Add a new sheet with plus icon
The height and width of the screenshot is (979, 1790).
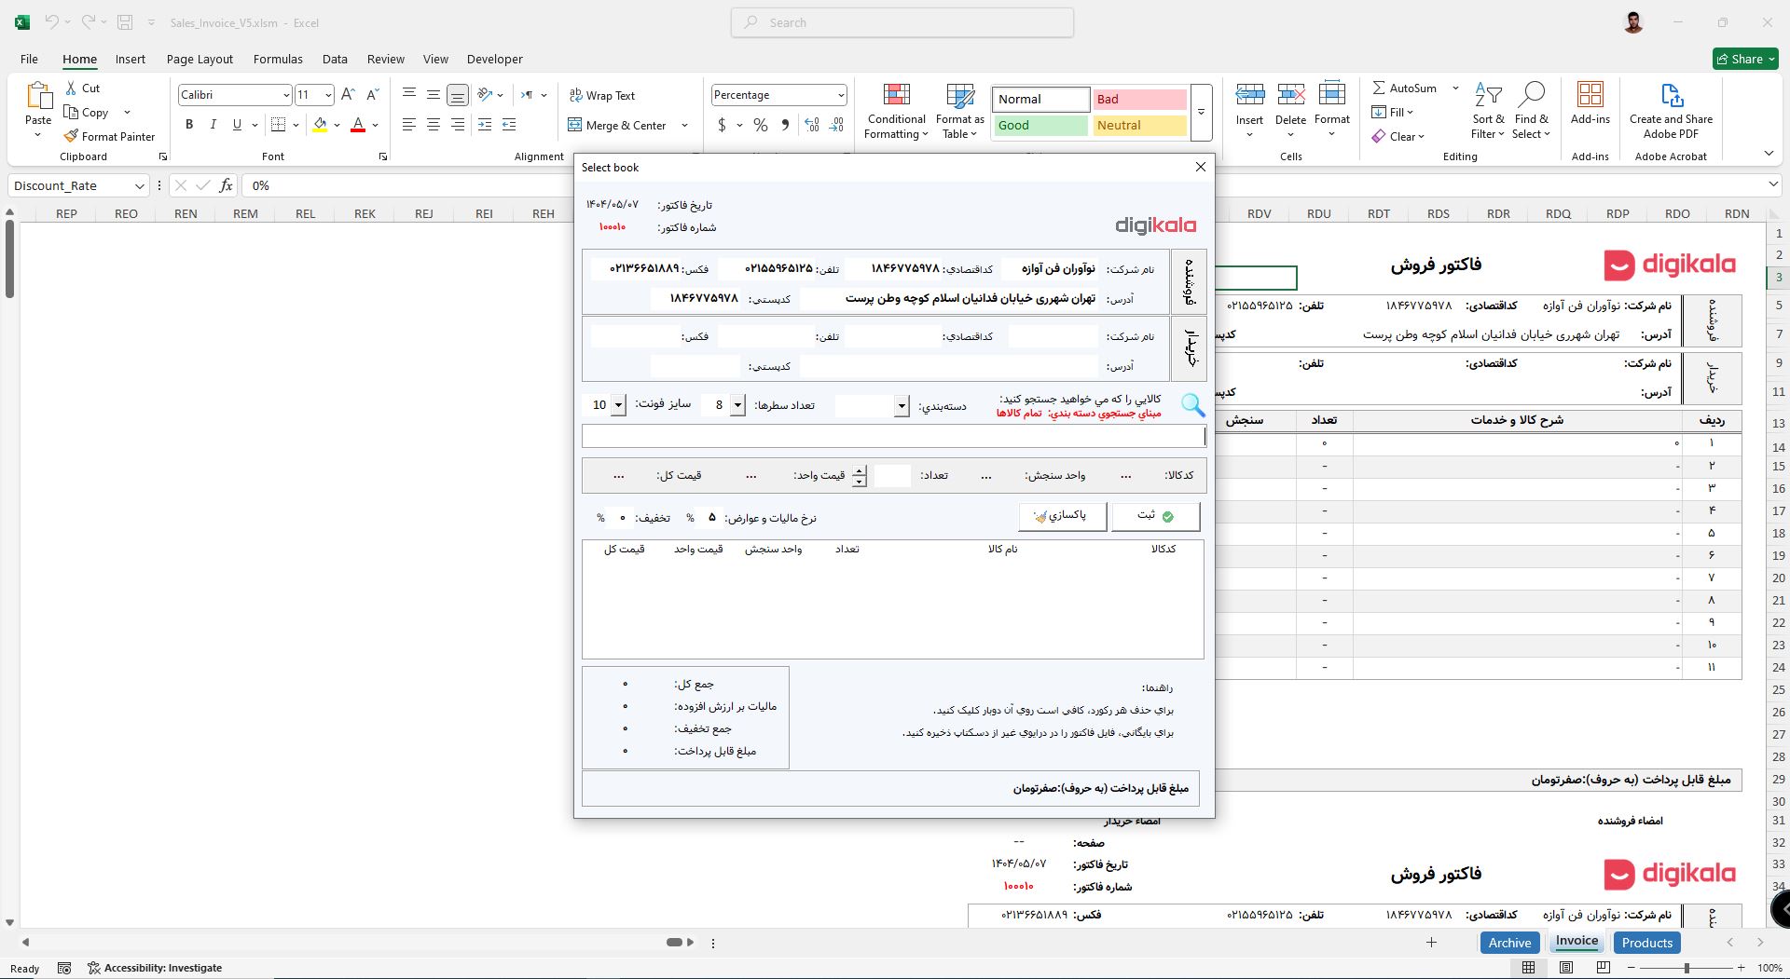(x=1431, y=943)
